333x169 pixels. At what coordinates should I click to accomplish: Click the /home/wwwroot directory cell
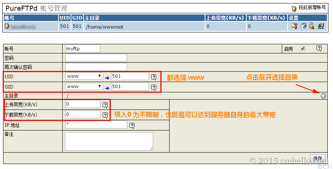144,26
